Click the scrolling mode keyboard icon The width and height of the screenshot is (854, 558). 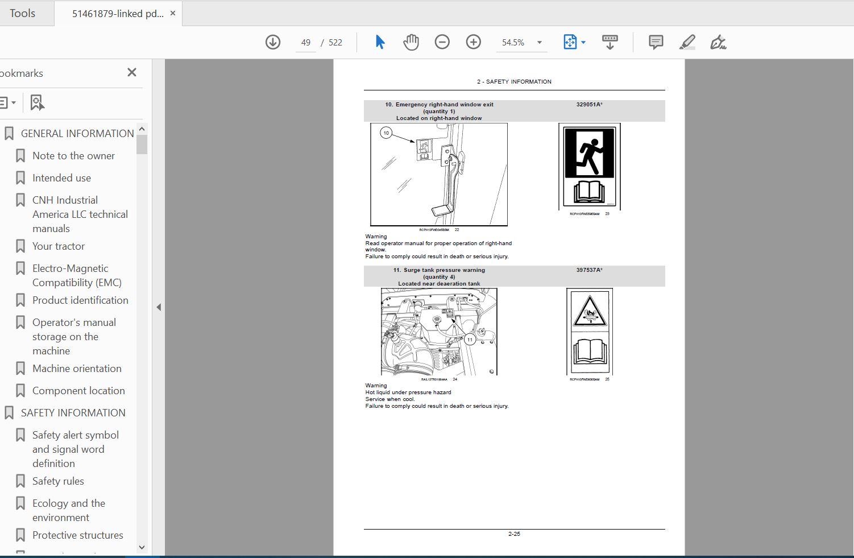[610, 42]
